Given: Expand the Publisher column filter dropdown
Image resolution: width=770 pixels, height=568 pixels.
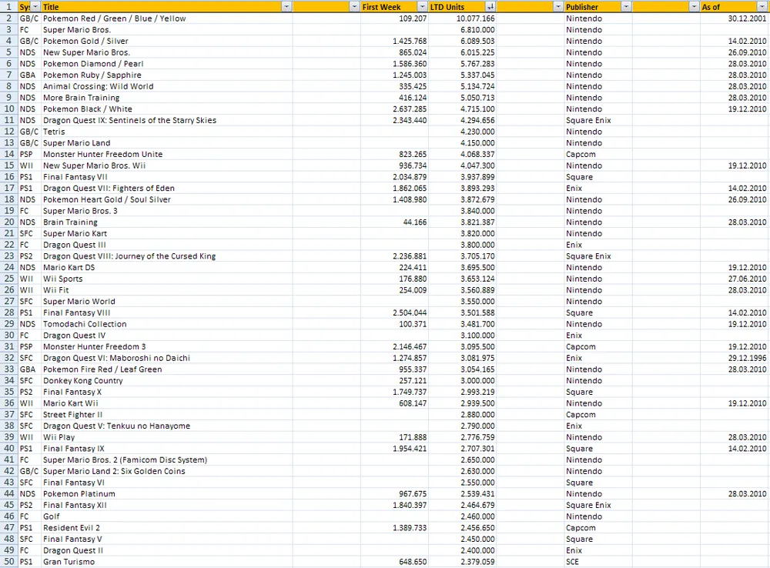Looking at the screenshot, I should click(x=625, y=7).
